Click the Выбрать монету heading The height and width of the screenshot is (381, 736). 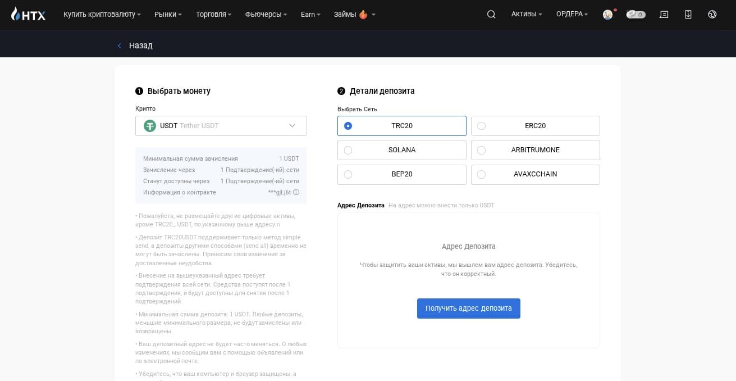pyautogui.click(x=179, y=91)
